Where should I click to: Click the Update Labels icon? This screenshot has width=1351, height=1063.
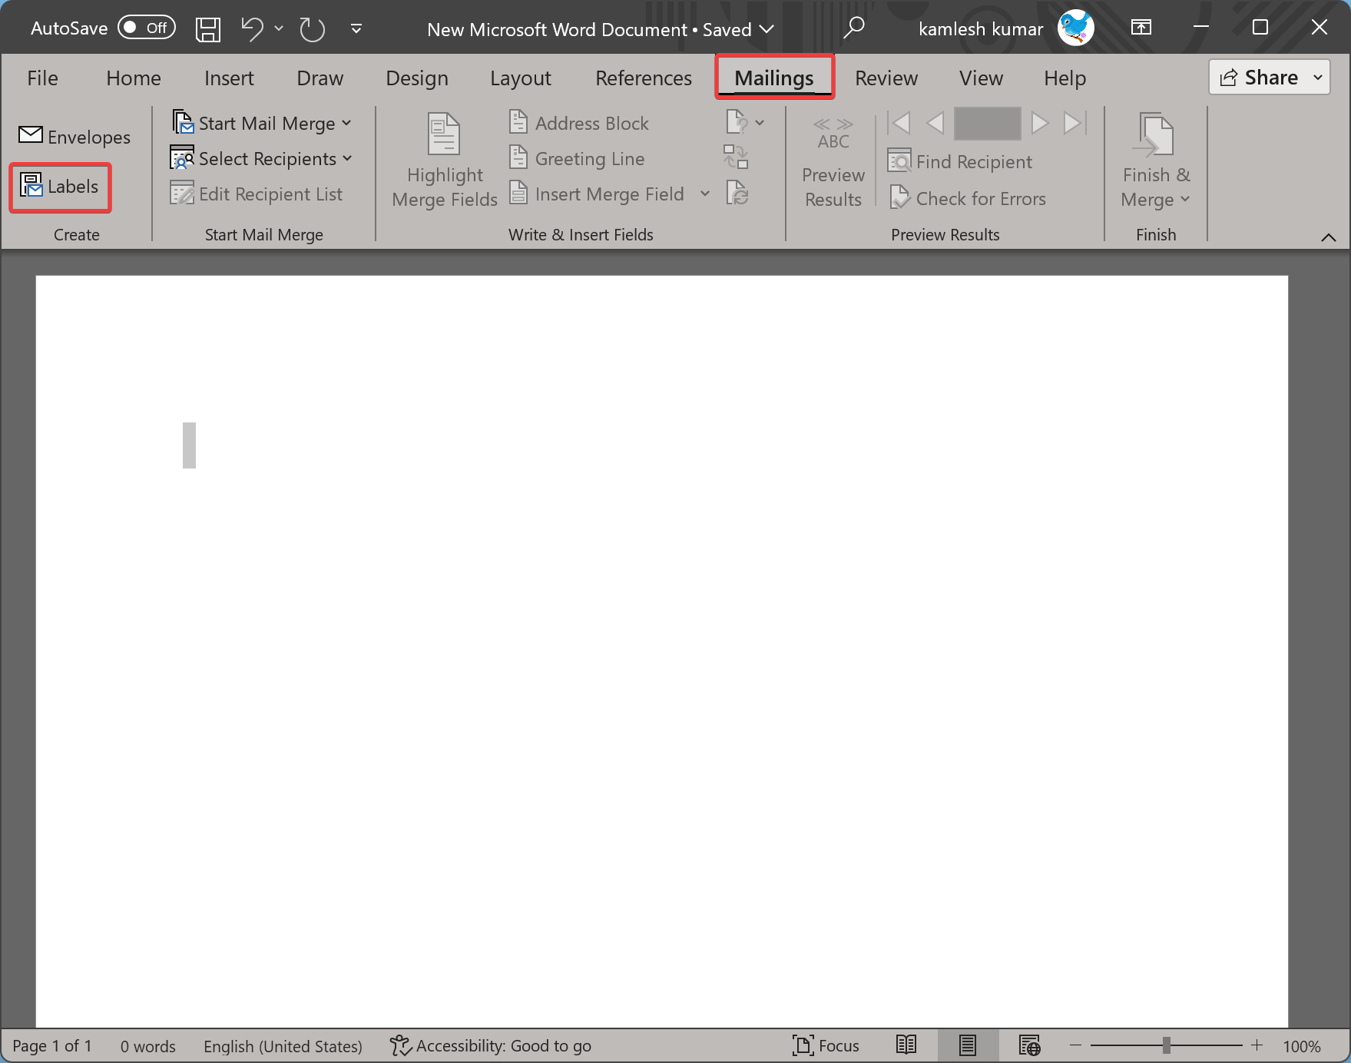coord(737,193)
